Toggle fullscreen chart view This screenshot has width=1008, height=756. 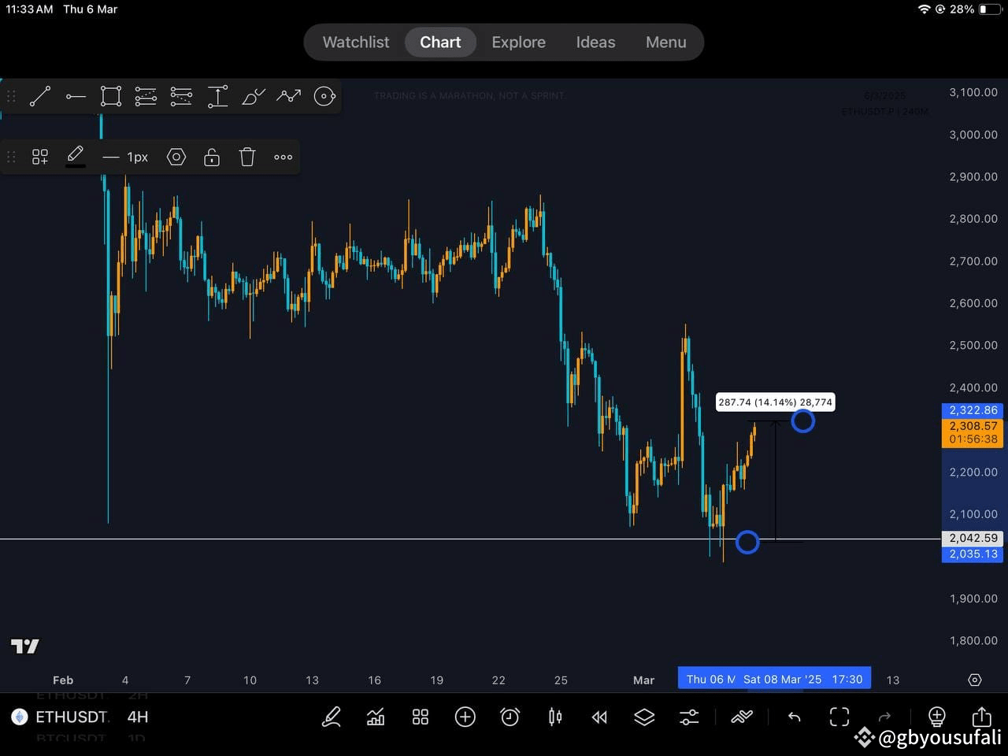coord(839,717)
